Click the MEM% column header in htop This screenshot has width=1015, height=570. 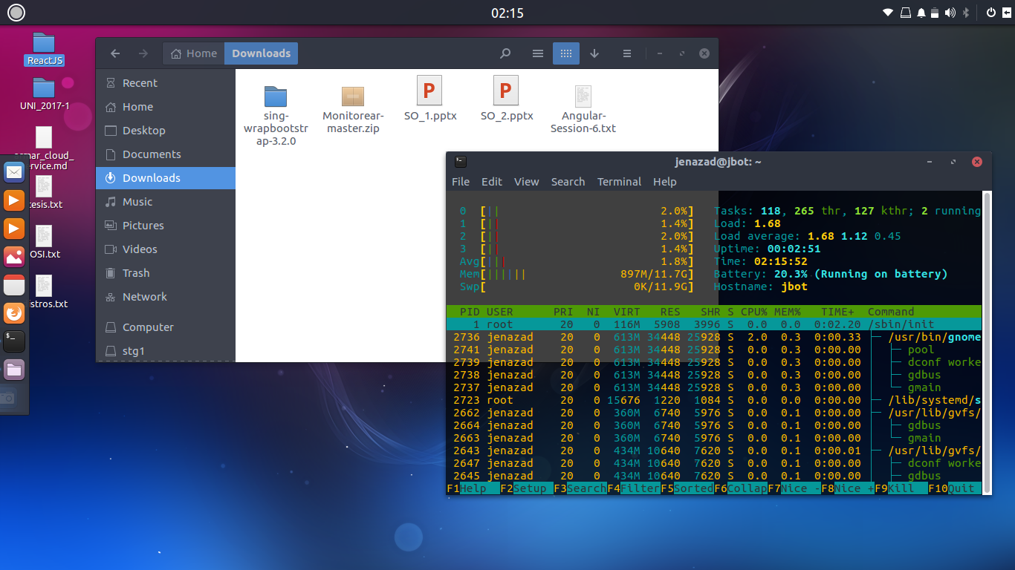click(787, 312)
